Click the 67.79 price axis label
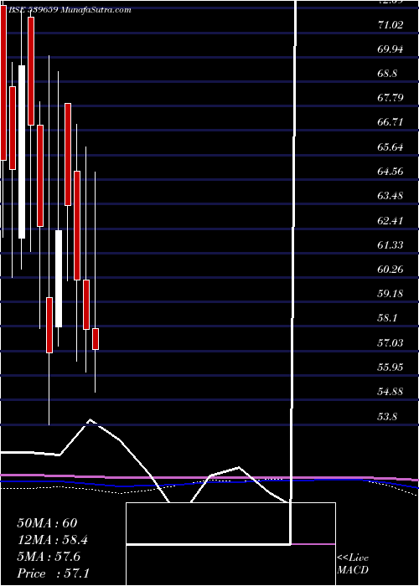 [391, 98]
